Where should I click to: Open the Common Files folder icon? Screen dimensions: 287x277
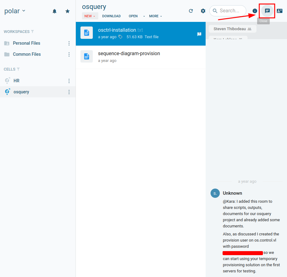pos(7,54)
